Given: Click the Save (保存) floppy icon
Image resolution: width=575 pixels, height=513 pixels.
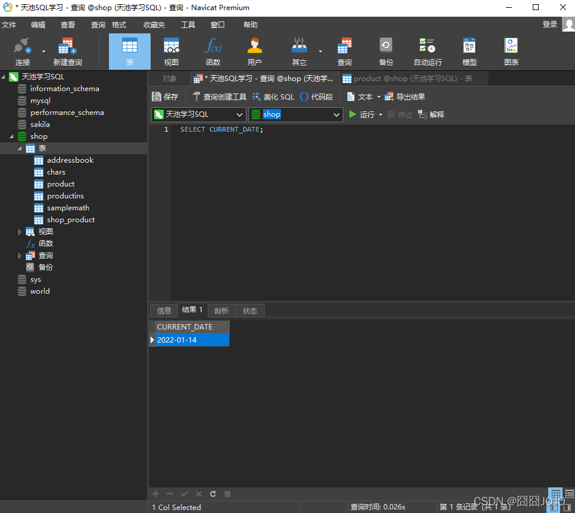Looking at the screenshot, I should click(x=156, y=97).
